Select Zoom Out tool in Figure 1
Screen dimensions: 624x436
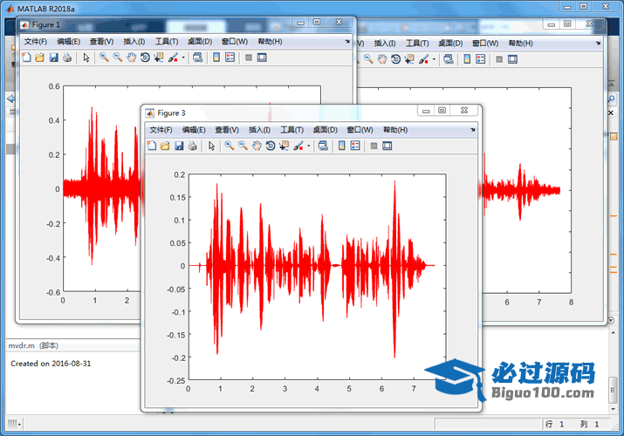117,58
